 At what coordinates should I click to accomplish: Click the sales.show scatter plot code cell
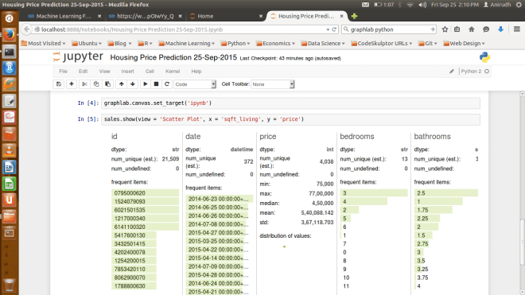(290, 119)
